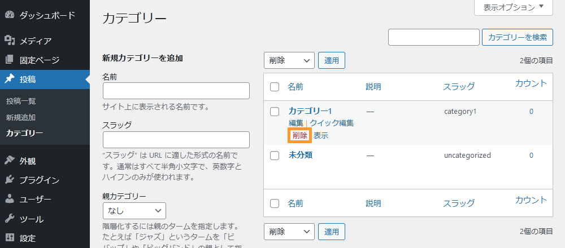This screenshot has width=565, height=248.
Task: Sort by 名前 in table footer
Action: [x=295, y=203]
